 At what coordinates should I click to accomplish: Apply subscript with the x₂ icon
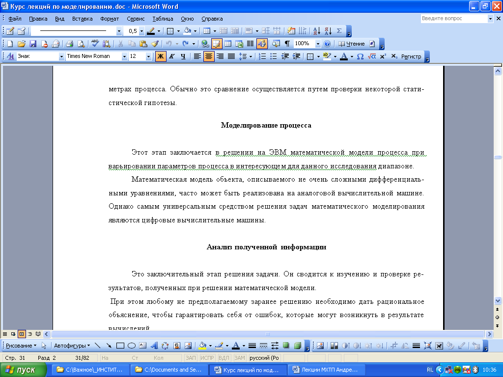pos(394,56)
